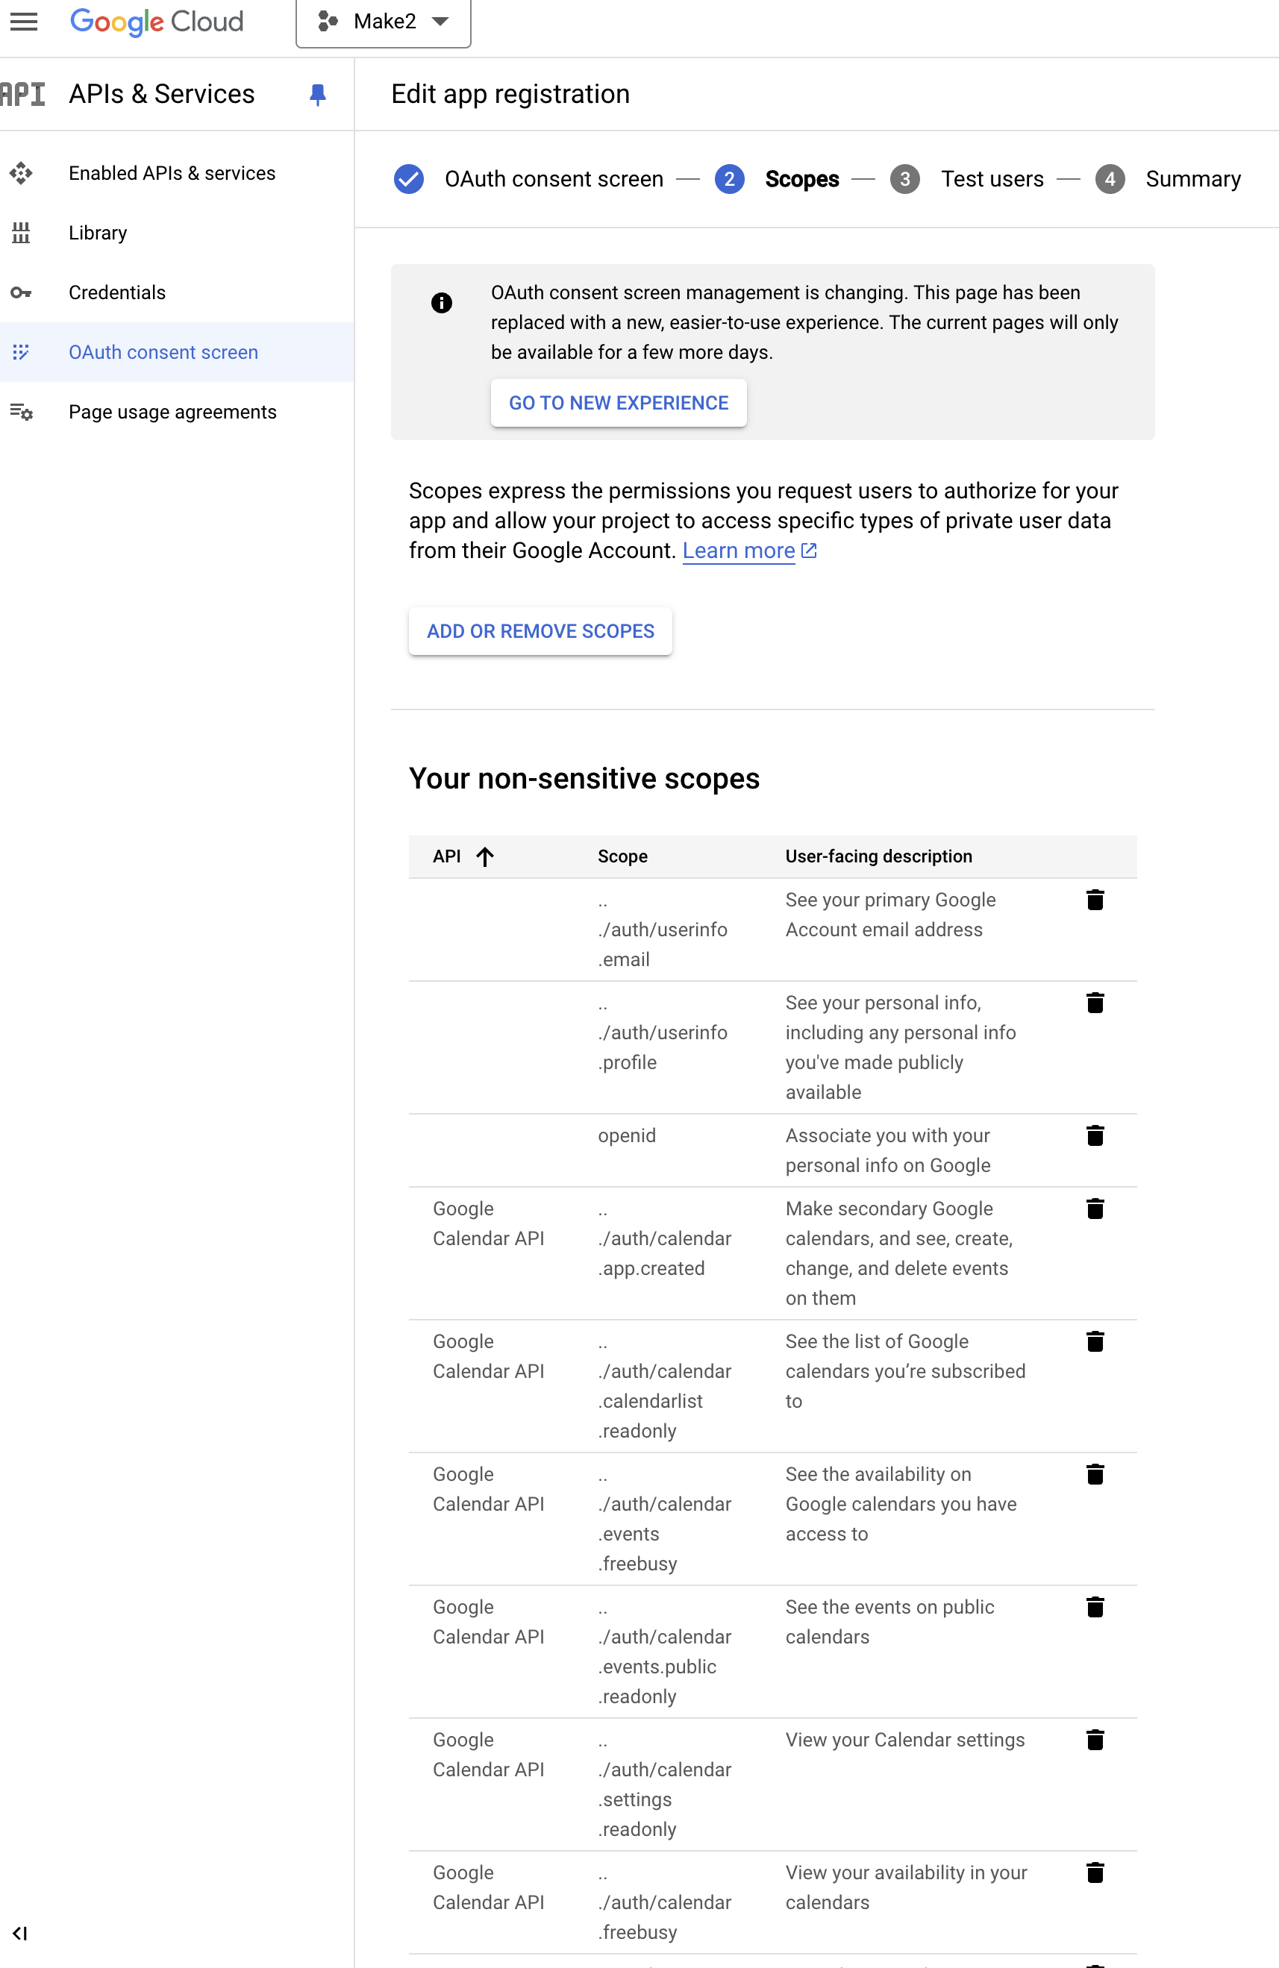This screenshot has width=1279, height=1968.
Task: Select Page usage agreements in sidebar
Action: (172, 412)
